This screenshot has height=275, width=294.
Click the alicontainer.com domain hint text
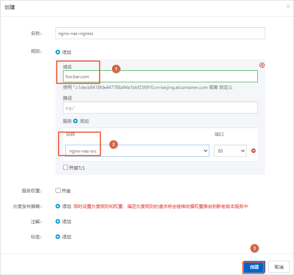(x=140, y=87)
